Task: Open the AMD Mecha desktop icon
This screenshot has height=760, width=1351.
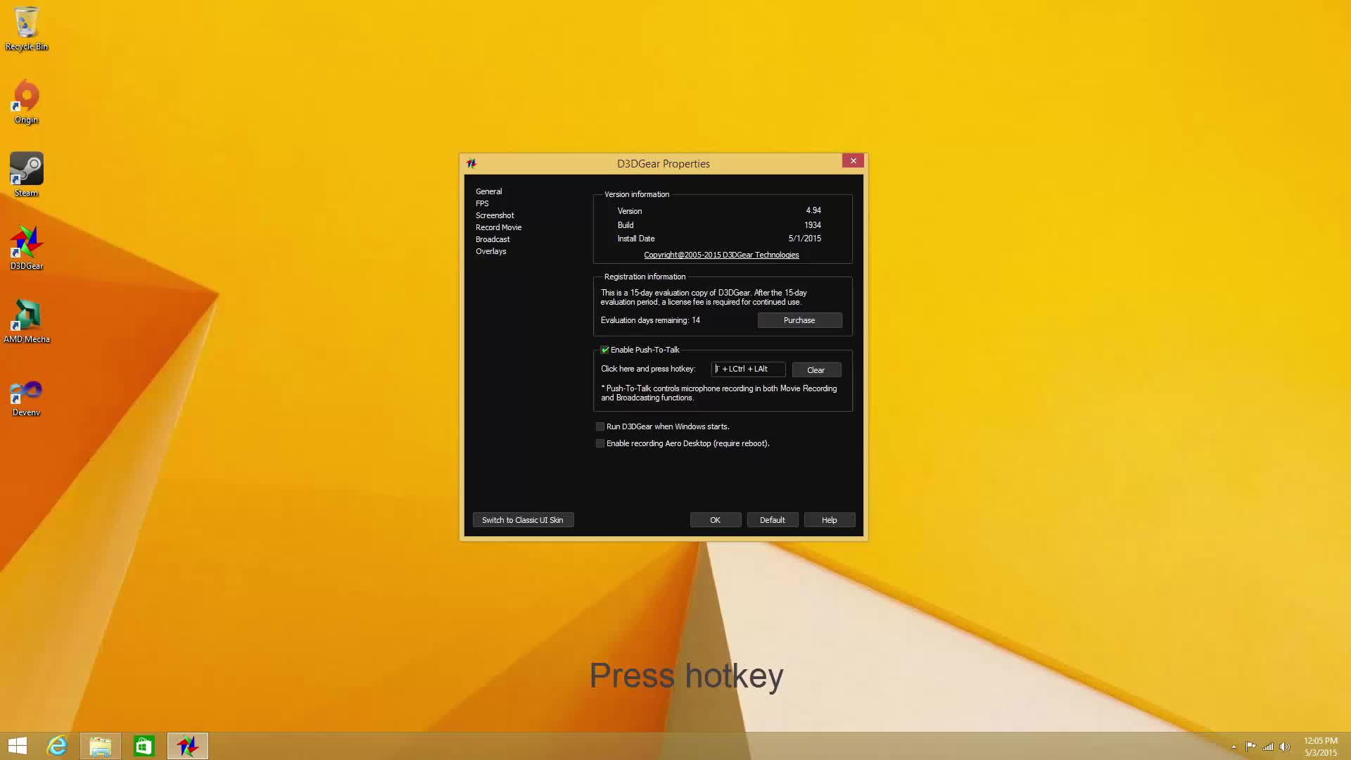Action: [x=27, y=316]
